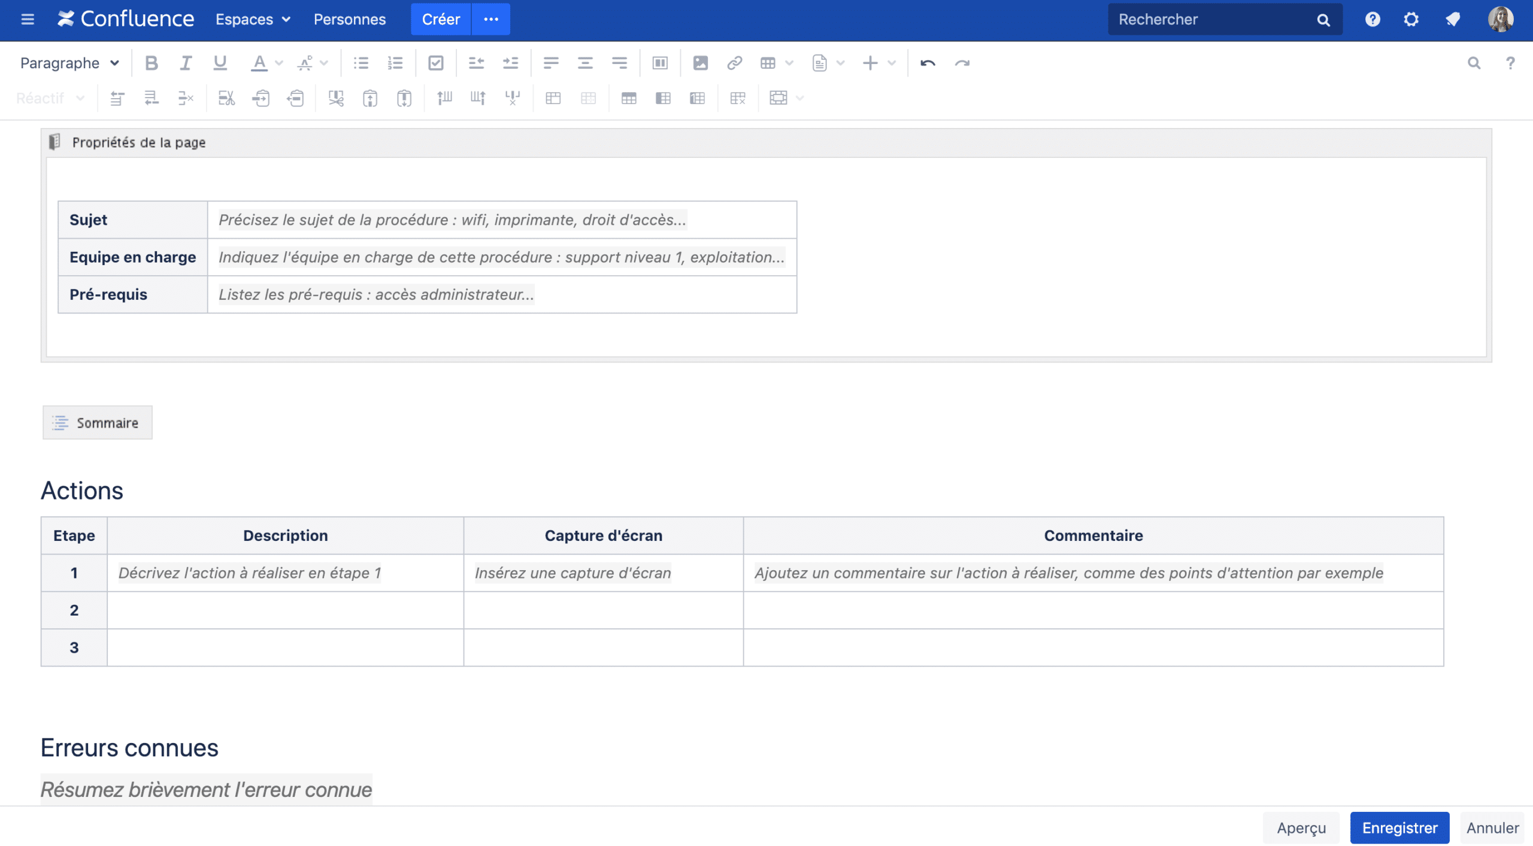Expand the text color picker arrow
The image size is (1533, 846).
point(279,63)
